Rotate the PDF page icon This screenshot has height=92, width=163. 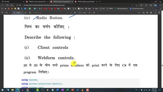(89, 13)
